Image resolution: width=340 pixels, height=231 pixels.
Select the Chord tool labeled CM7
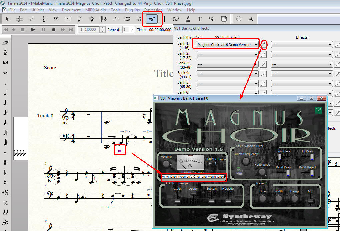coord(176,19)
